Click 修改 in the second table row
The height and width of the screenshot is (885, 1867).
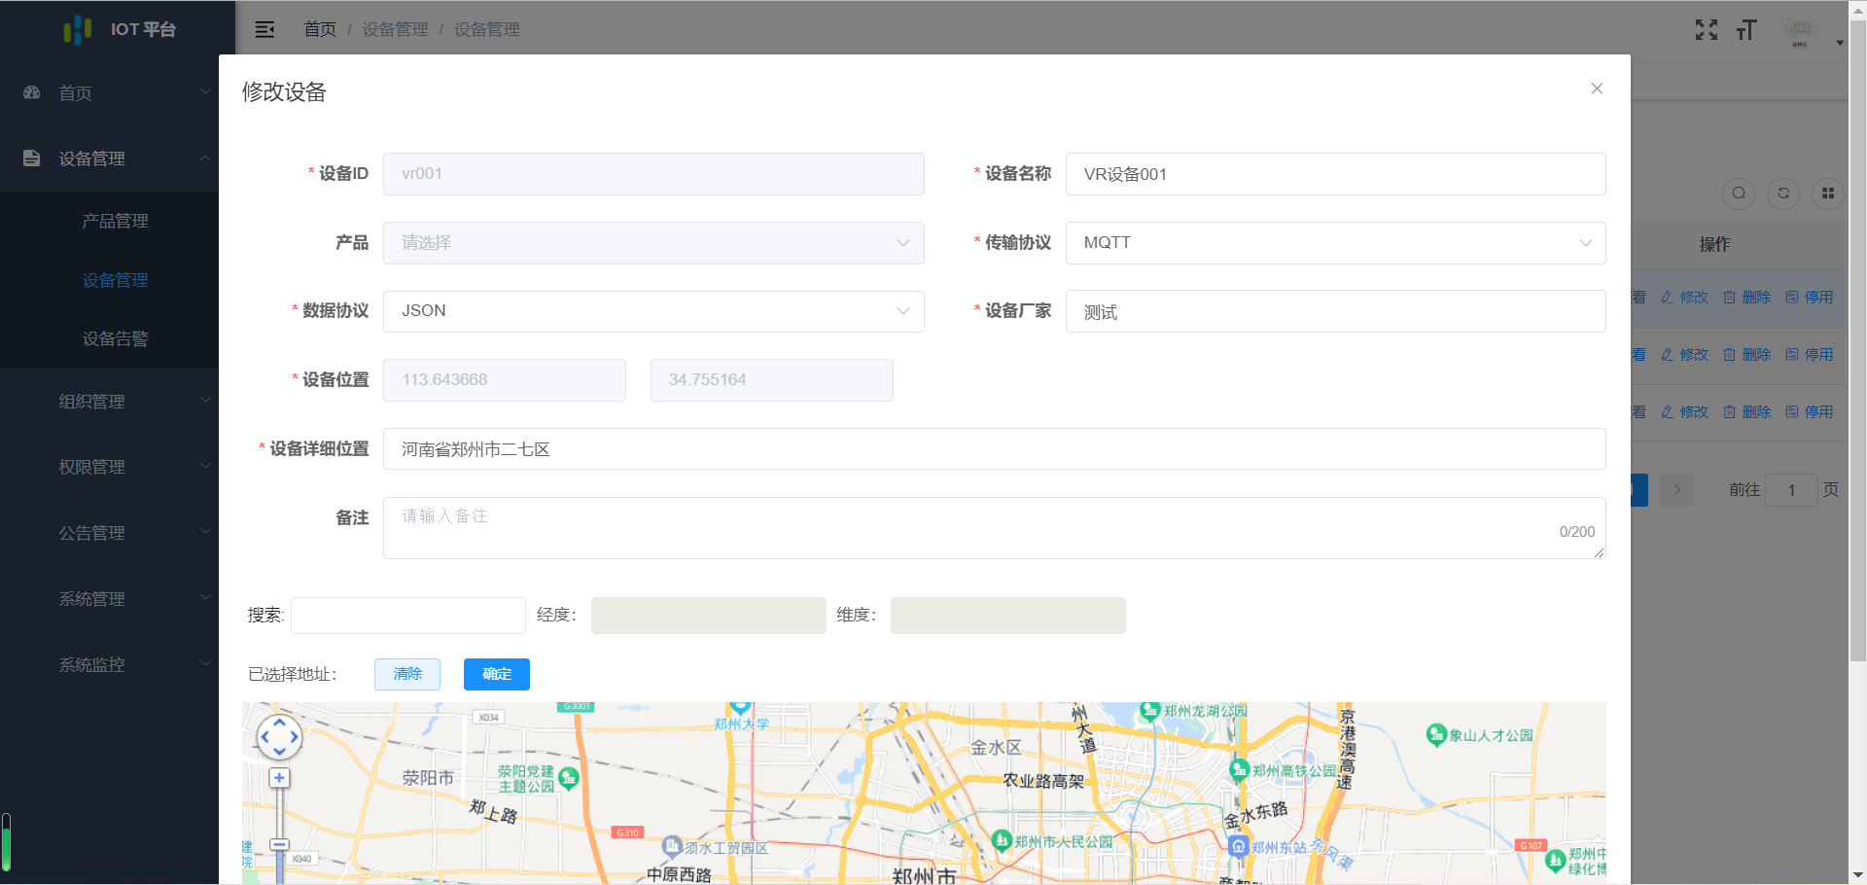coord(1685,355)
